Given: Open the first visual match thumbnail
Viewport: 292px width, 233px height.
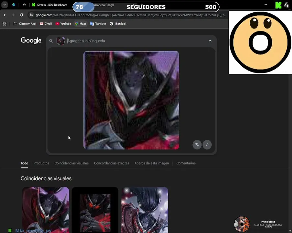Looking at the screenshot, I should (x=46, y=210).
